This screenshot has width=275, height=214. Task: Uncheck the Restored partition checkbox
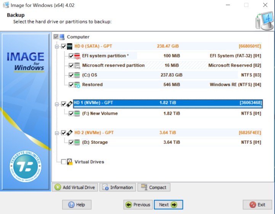tap(71, 85)
